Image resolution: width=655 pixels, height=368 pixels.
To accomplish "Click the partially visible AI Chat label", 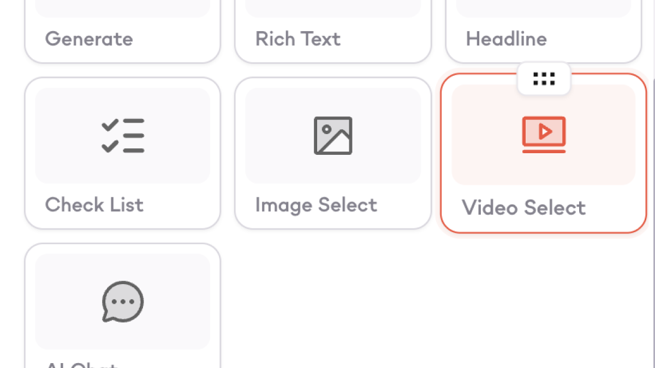I will click(x=82, y=364).
